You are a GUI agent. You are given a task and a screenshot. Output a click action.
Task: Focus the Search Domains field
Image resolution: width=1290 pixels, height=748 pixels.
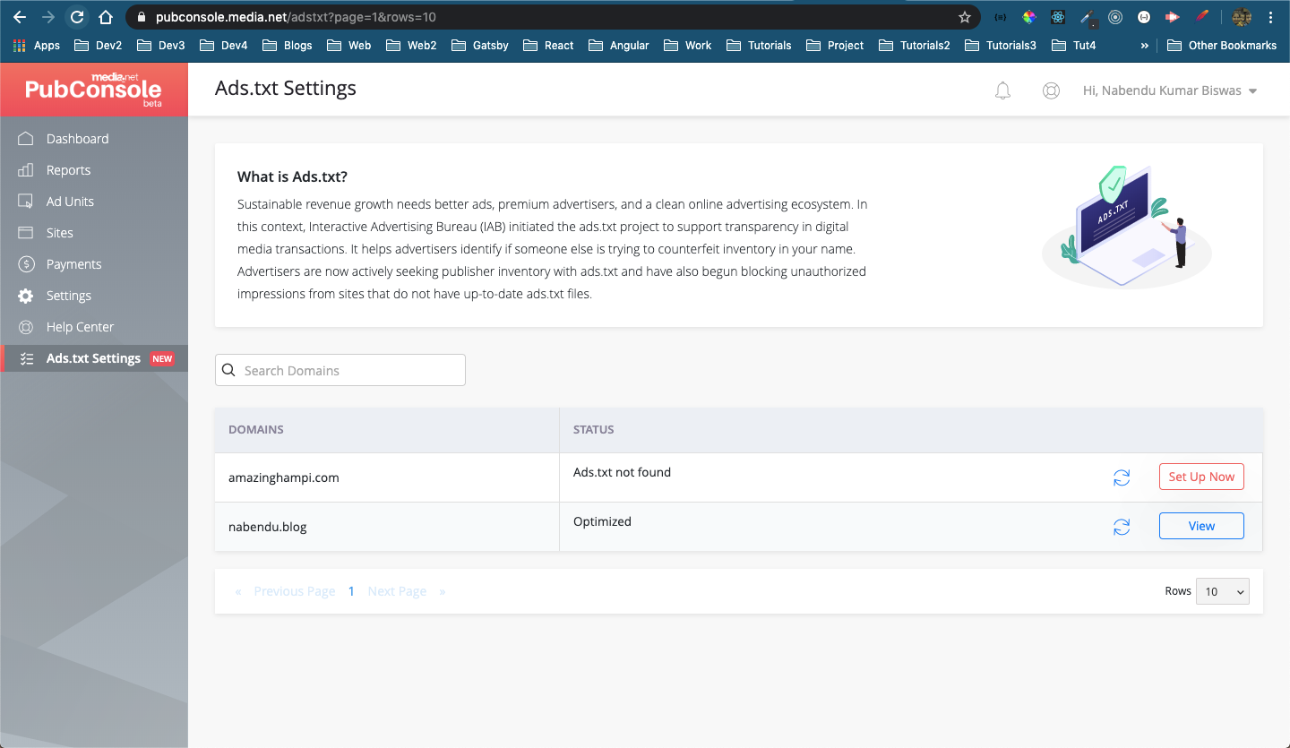pos(340,370)
